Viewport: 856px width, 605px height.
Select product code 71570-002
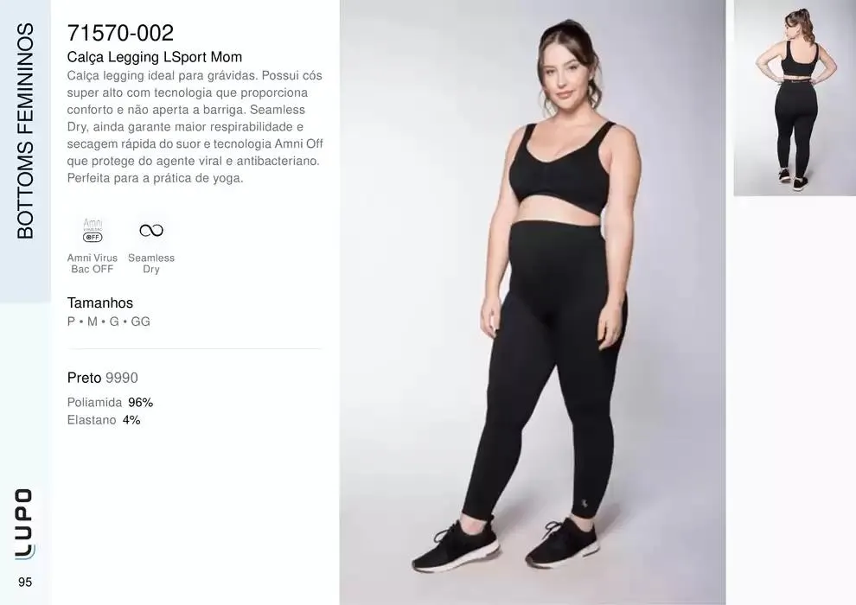120,33
